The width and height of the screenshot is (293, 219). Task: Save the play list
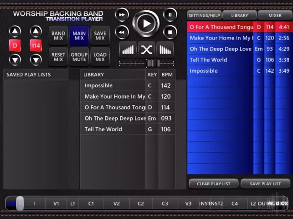[265, 184]
